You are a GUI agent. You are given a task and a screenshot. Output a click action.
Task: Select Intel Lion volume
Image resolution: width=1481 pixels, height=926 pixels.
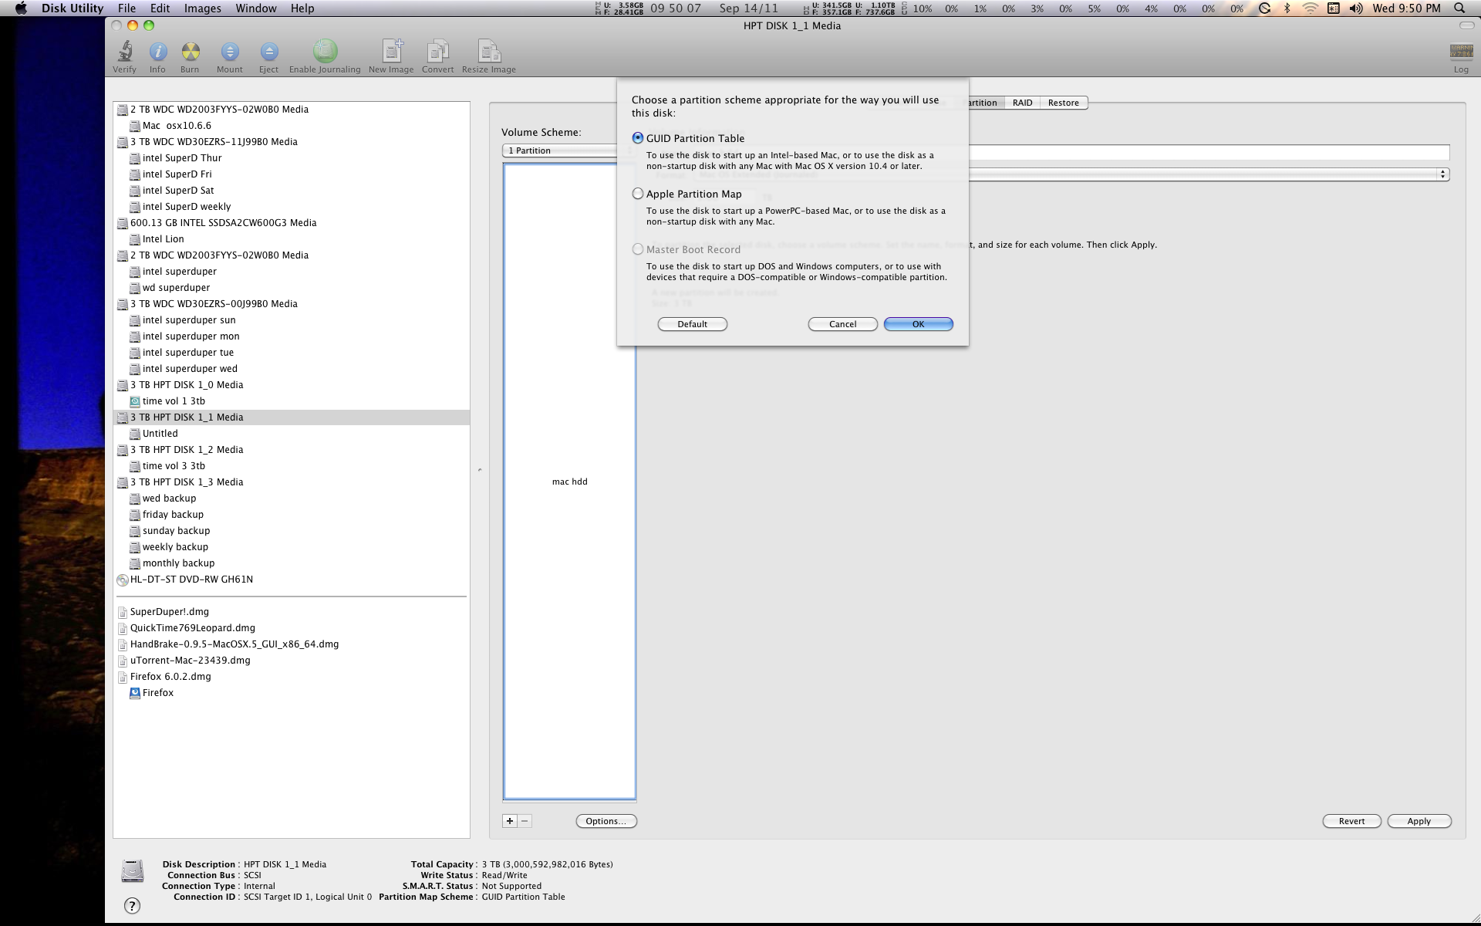coord(163,239)
